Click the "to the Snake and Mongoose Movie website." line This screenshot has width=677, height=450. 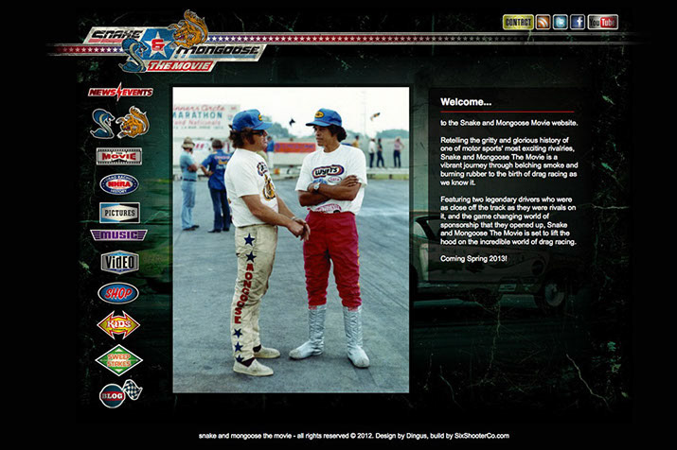pyautogui.click(x=509, y=123)
